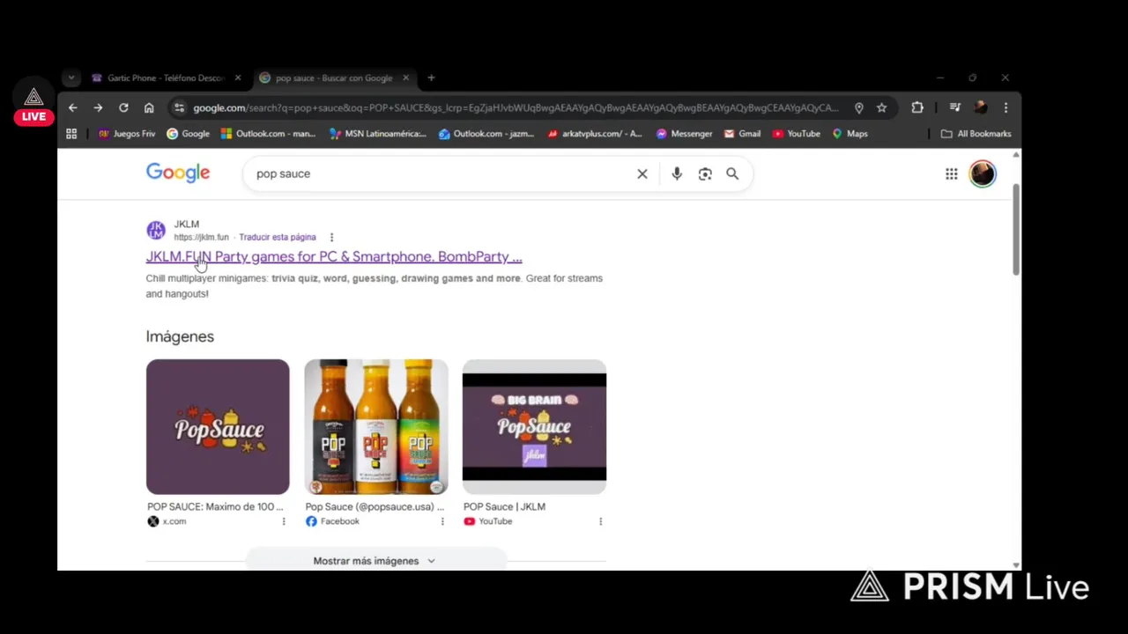
Task: Open the Chrome three-dot menu
Action: point(1006,107)
